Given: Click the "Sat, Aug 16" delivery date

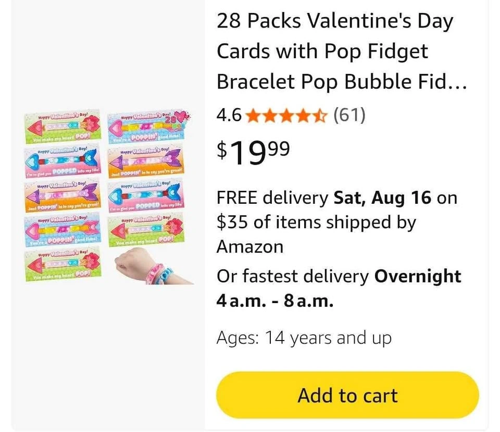Looking at the screenshot, I should pyautogui.click(x=382, y=198).
